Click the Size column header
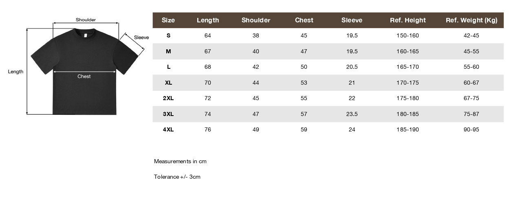 tap(168, 20)
